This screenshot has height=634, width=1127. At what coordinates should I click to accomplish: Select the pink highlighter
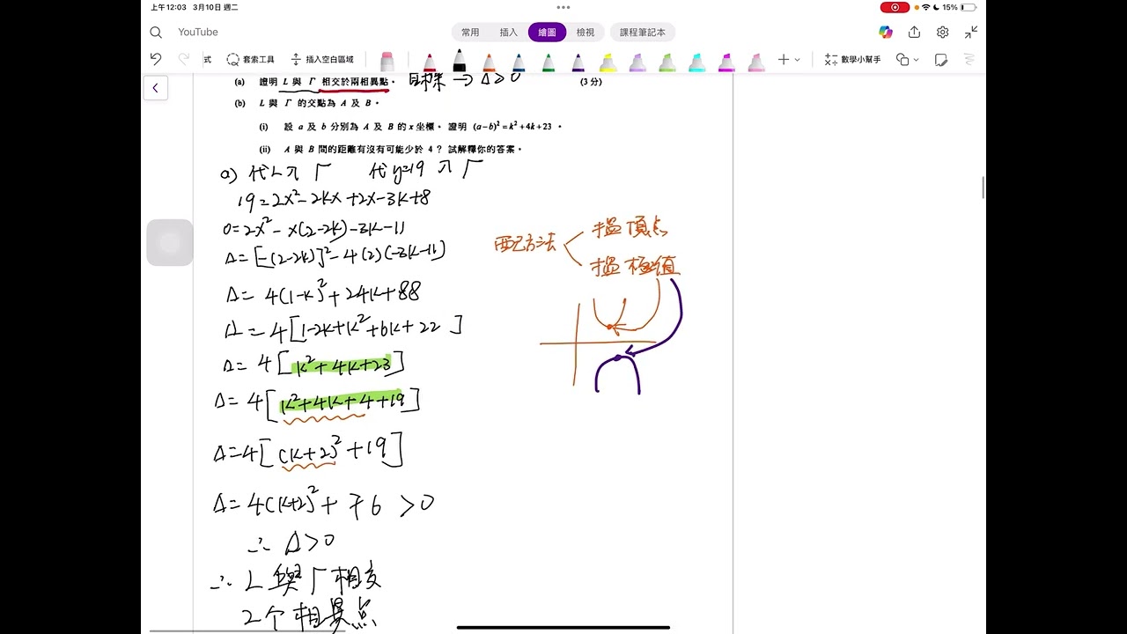[756, 62]
